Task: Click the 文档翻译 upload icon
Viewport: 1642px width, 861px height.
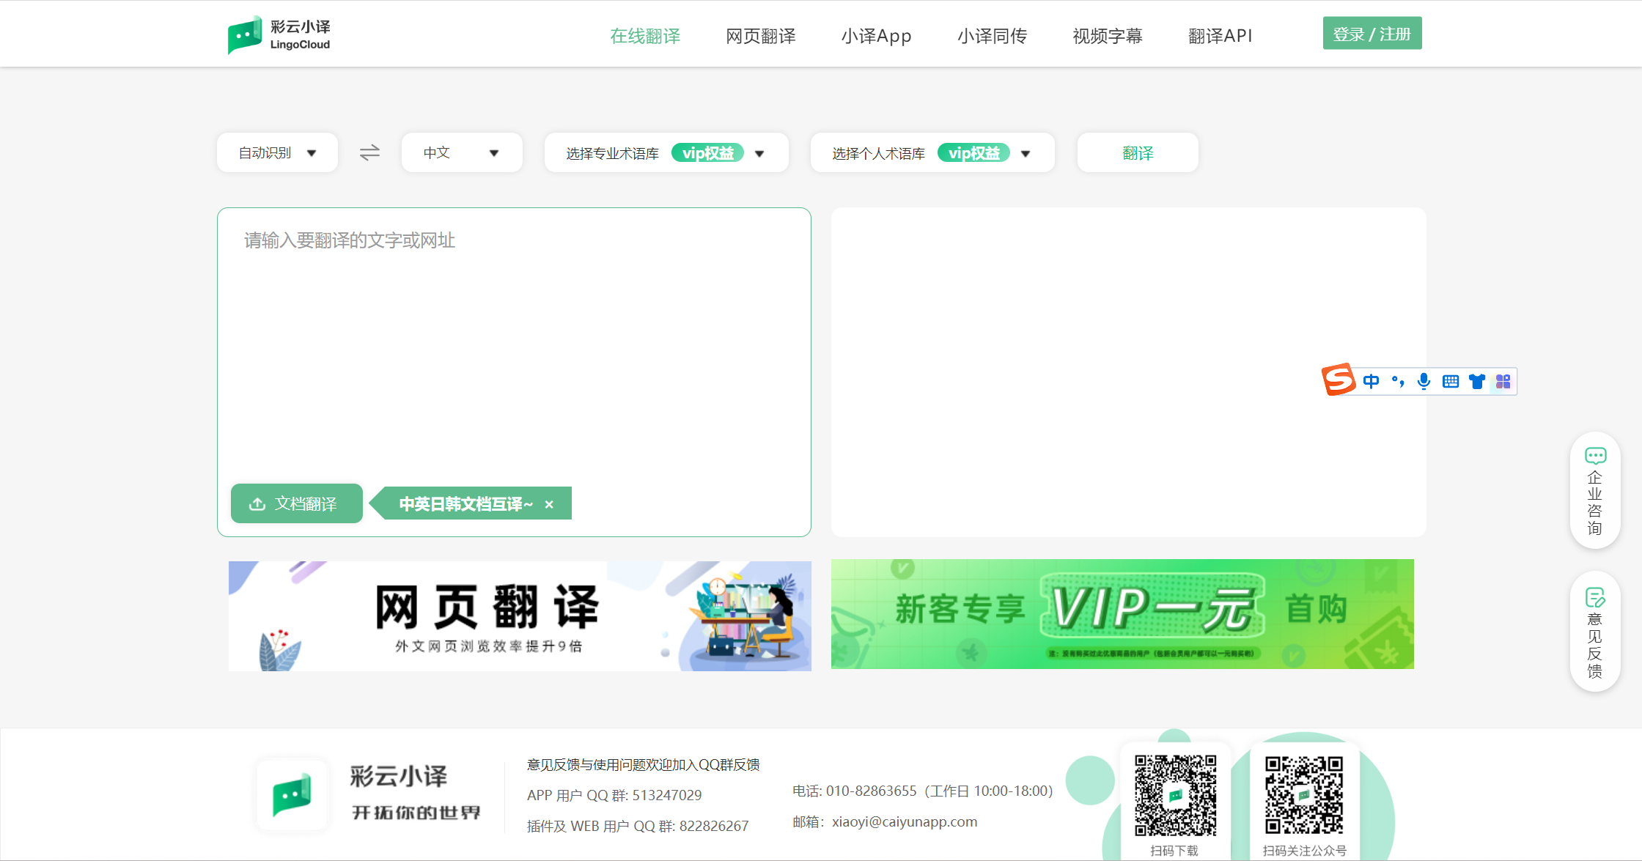Action: pyautogui.click(x=257, y=503)
